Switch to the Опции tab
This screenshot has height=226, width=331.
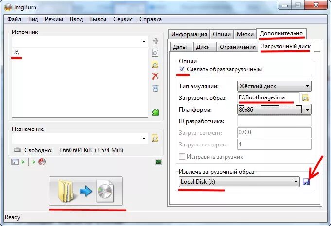click(222, 34)
